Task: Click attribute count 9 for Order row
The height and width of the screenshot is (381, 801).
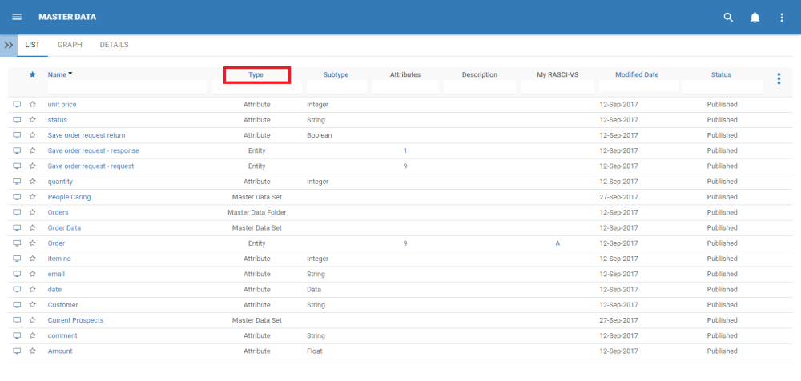Action: (x=405, y=243)
